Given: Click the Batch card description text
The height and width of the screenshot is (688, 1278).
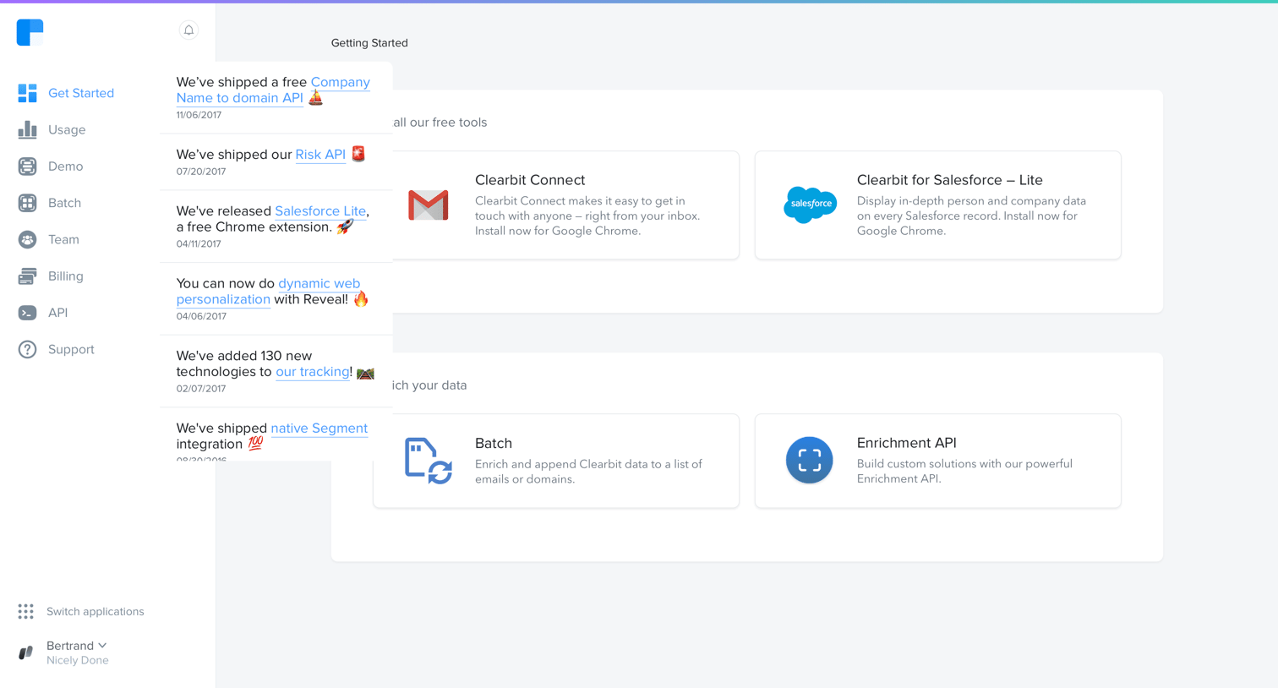Looking at the screenshot, I should coord(588,472).
